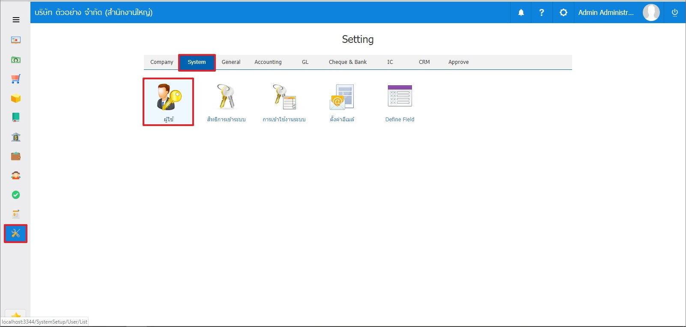Click the การเข้าใช้งานระบบ text link
This screenshot has height=327, width=686.
284,120
